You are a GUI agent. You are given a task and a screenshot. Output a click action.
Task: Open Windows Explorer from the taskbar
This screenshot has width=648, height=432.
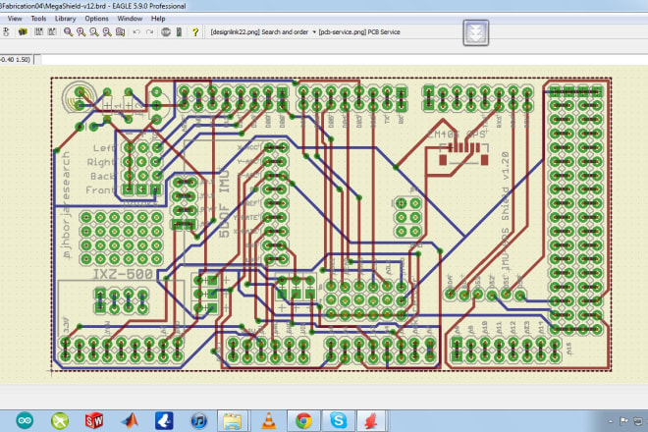(x=233, y=421)
